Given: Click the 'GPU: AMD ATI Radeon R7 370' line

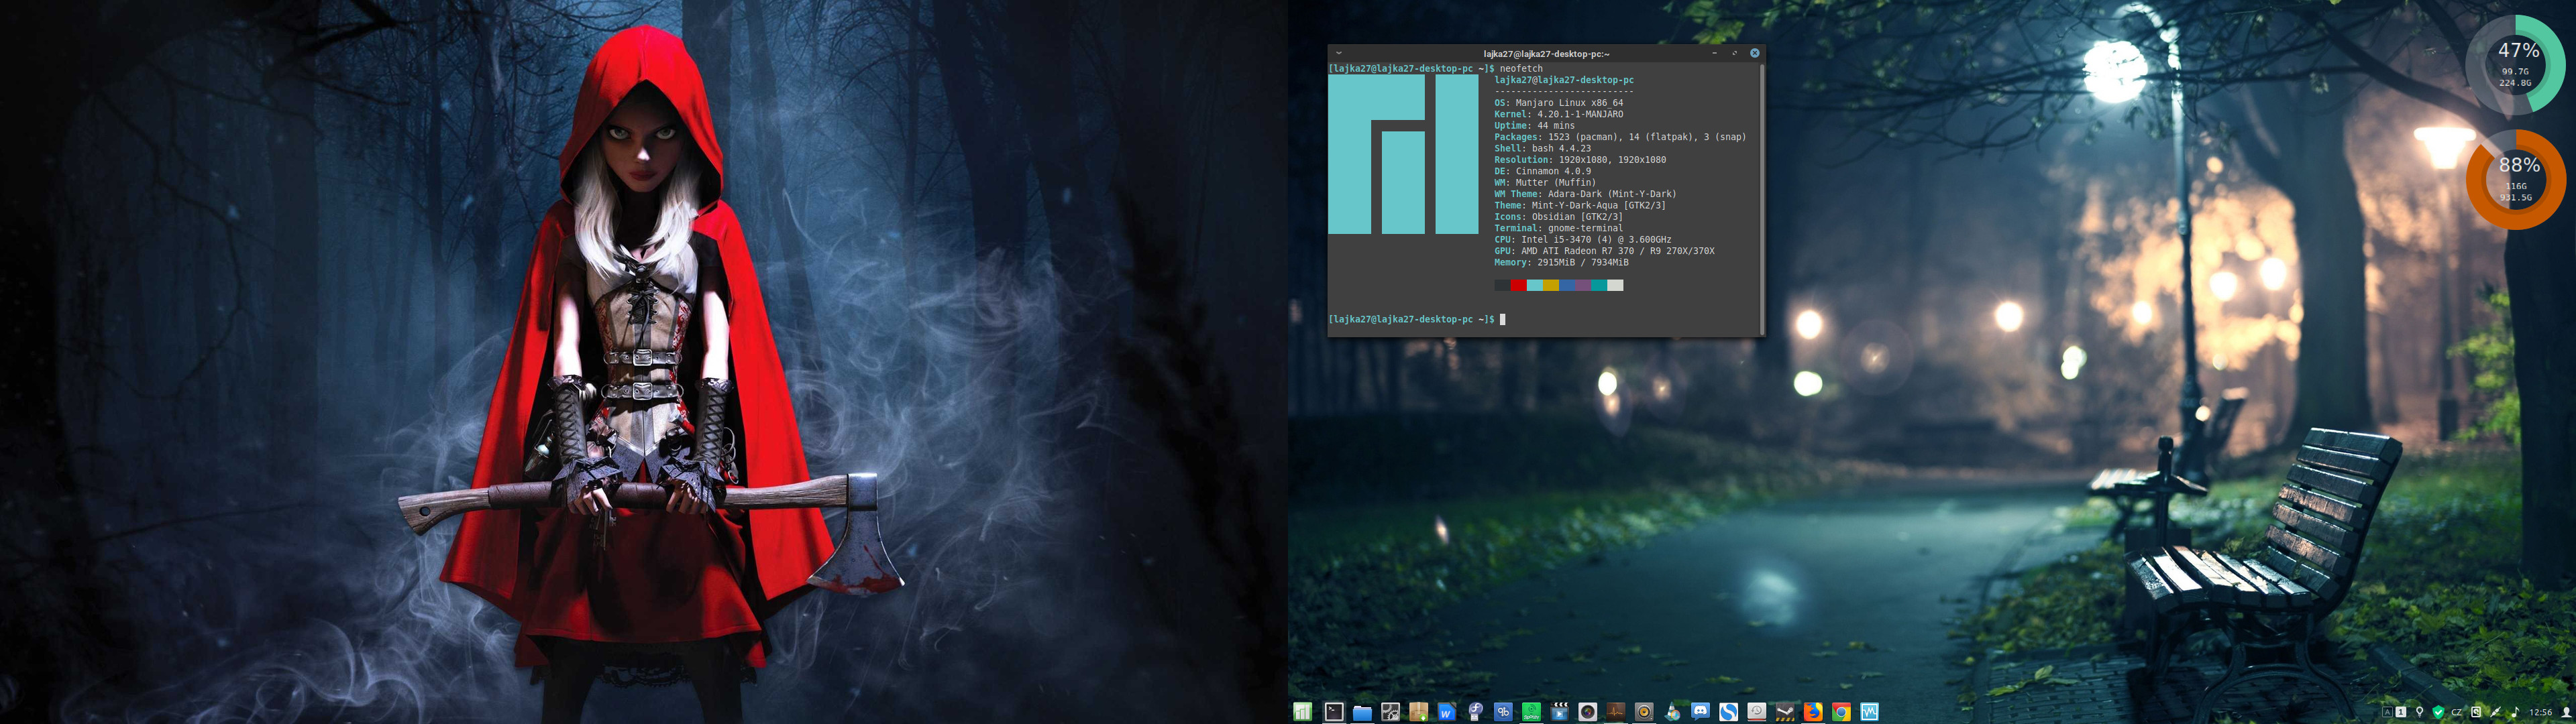Looking at the screenshot, I should point(1604,251).
